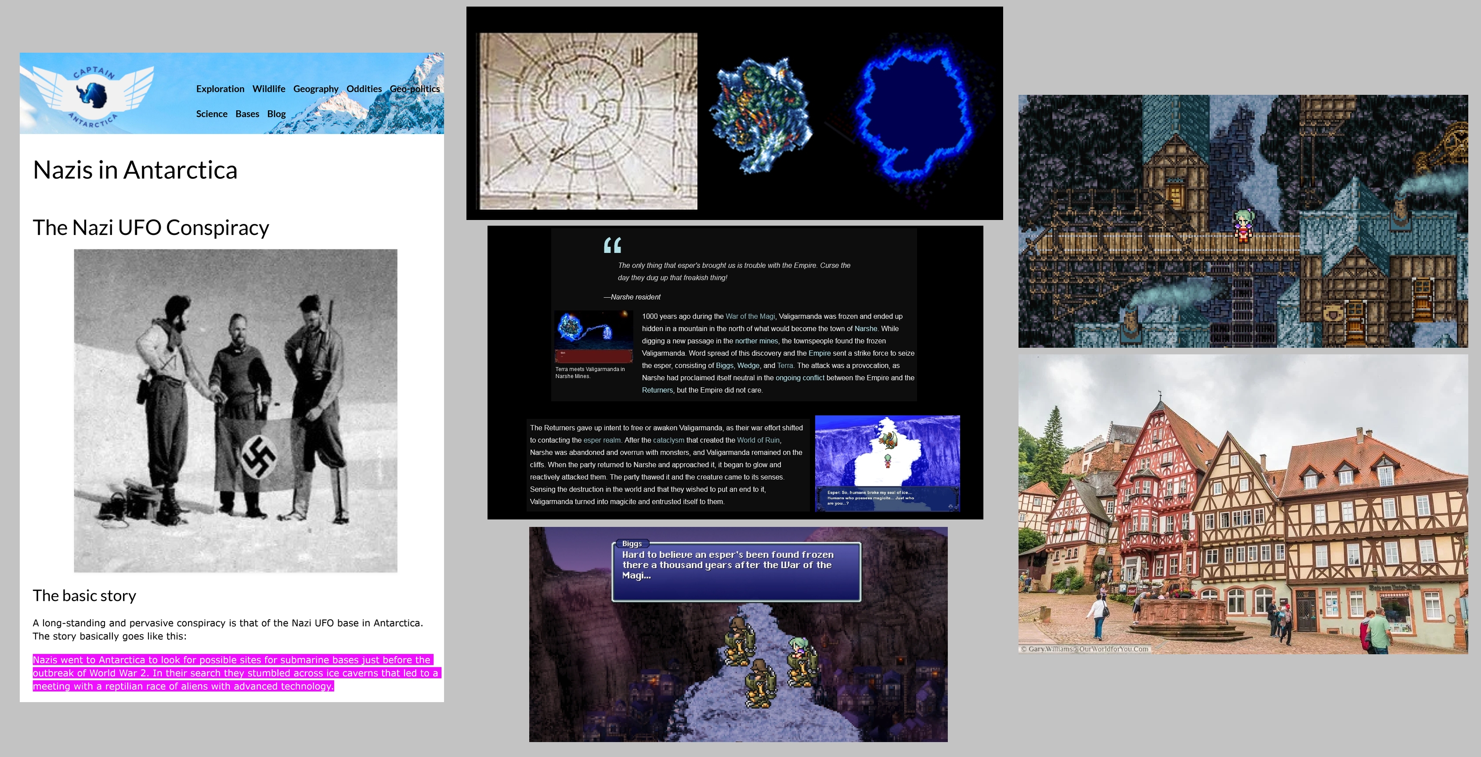Go to the Oddities section
The width and height of the screenshot is (1481, 757).
point(364,89)
